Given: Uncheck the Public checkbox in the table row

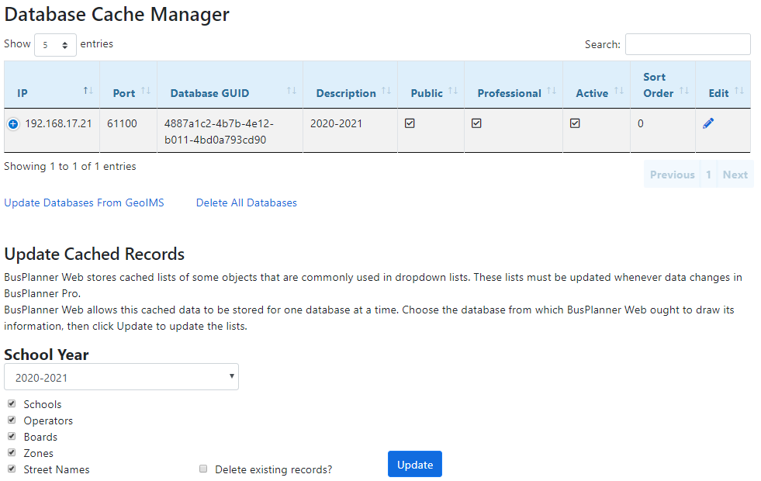Looking at the screenshot, I should (410, 122).
